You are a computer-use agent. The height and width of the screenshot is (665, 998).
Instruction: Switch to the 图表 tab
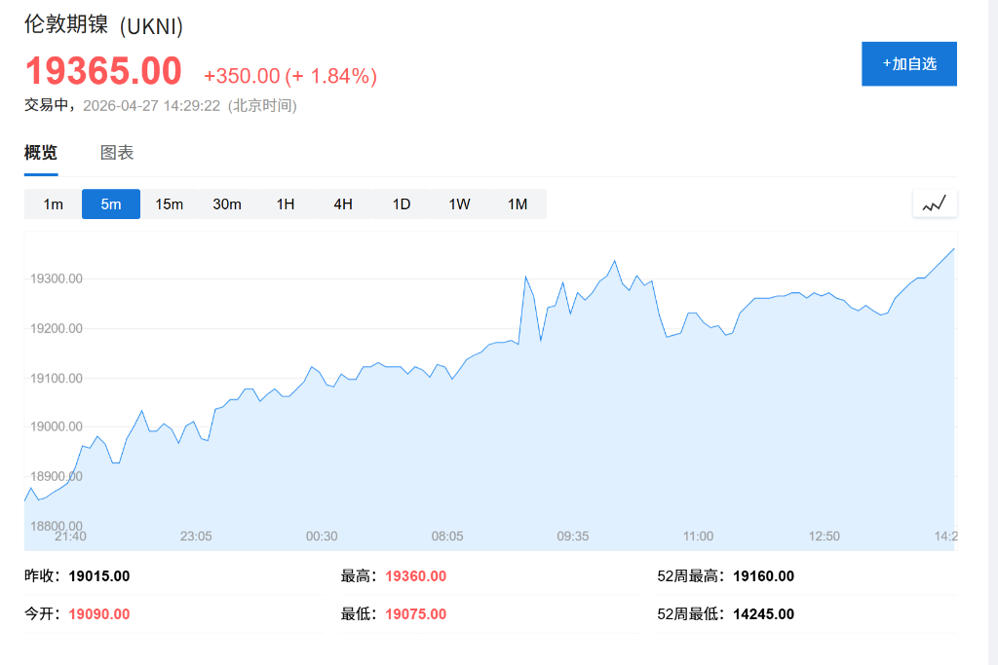click(x=117, y=152)
